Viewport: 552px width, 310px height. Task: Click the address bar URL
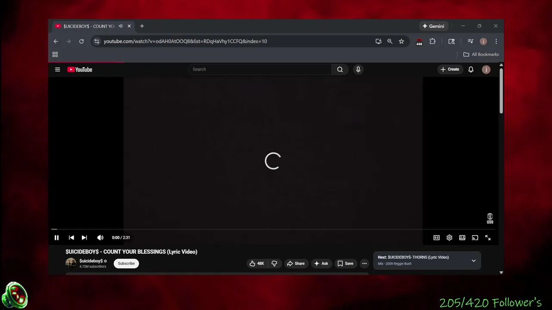tap(185, 41)
